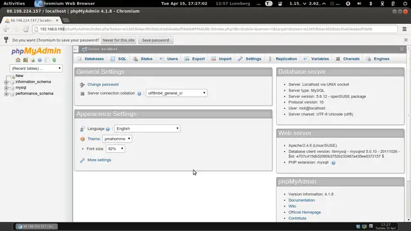Image resolution: width=411 pixels, height=231 pixels.
Task: Open the SQL tab
Action: point(118,59)
